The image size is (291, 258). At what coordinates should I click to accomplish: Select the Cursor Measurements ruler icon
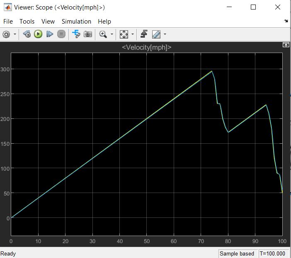click(x=156, y=34)
